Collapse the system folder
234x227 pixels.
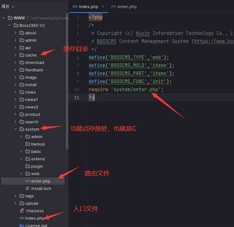pyautogui.click(x=15, y=129)
